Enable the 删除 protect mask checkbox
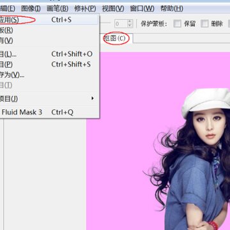Screen dimensions: 230x230 pos(204,24)
